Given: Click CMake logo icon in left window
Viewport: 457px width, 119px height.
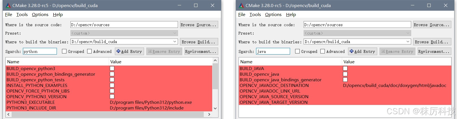Looking at the screenshot, I should (8, 5).
